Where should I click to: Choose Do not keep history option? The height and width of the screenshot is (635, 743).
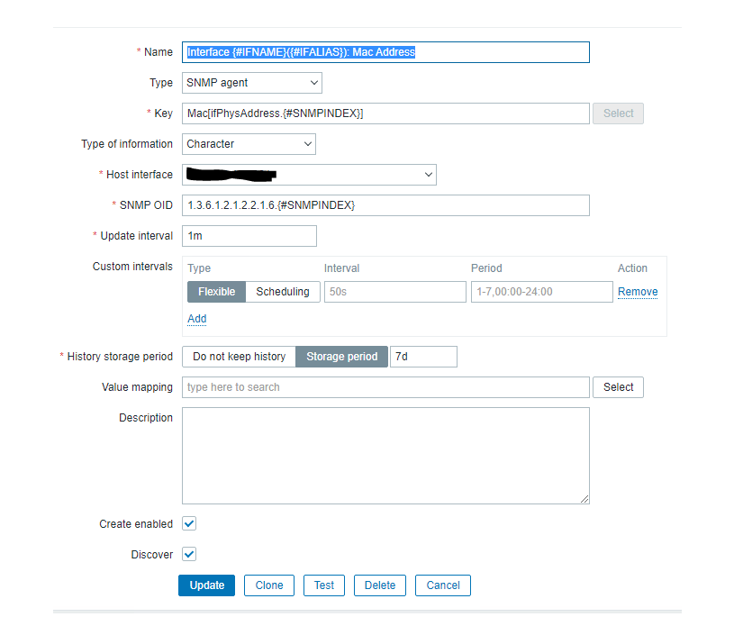(x=239, y=357)
